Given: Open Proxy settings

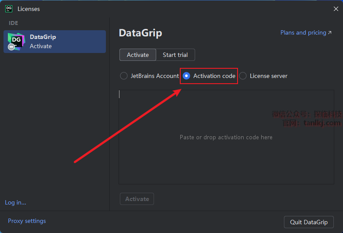Looking at the screenshot, I should pos(27,221).
